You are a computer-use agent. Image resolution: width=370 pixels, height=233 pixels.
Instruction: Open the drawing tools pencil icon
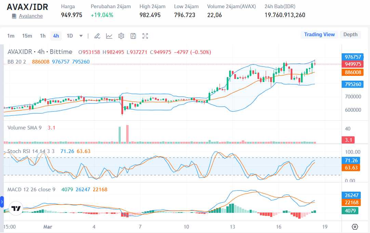(97, 36)
